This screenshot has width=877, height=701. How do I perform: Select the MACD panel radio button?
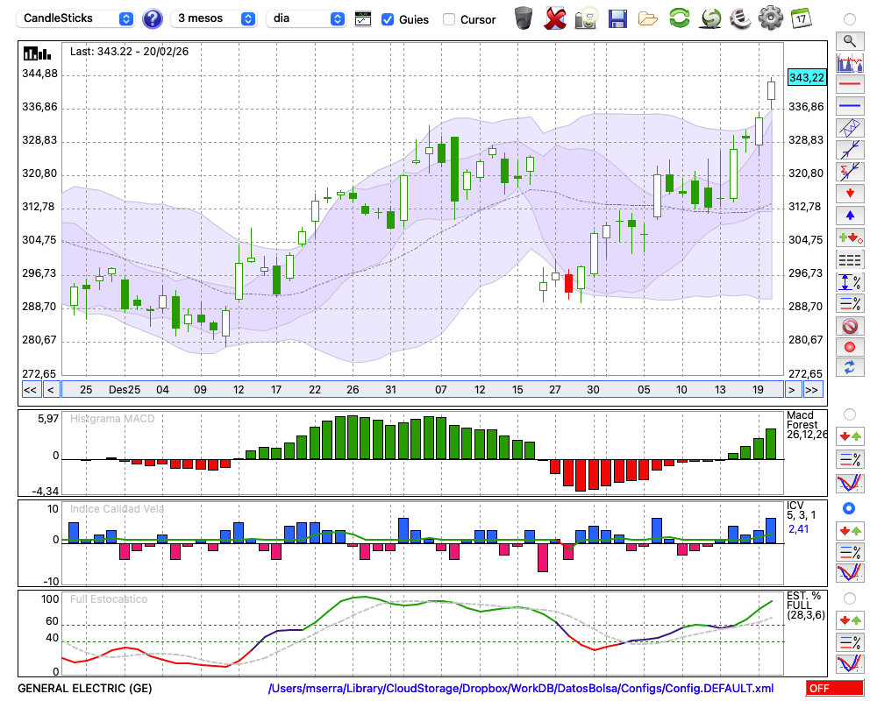850,414
